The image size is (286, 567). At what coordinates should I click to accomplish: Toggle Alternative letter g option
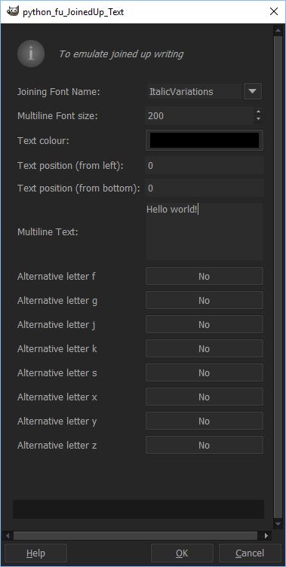click(205, 301)
